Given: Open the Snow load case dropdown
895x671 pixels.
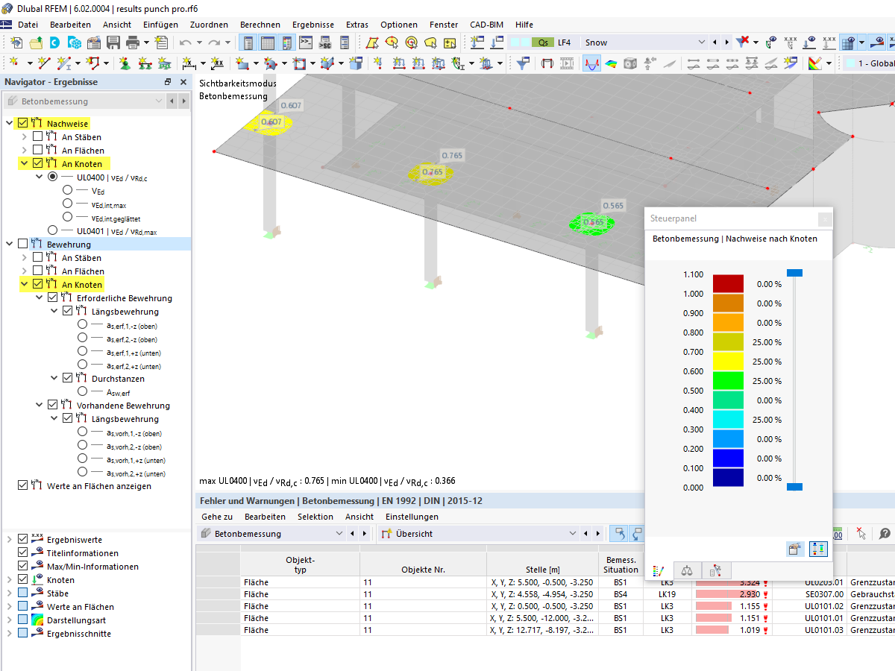Looking at the screenshot, I should click(700, 42).
